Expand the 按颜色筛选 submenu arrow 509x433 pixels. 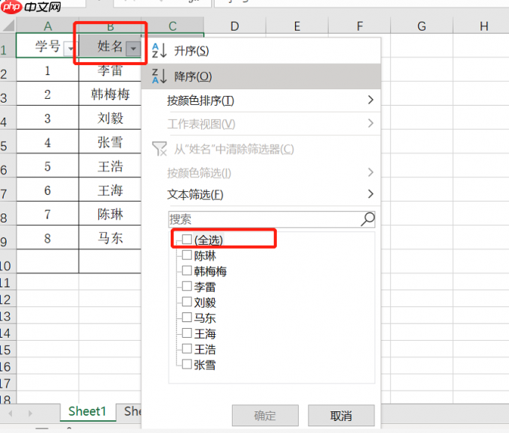pos(371,172)
